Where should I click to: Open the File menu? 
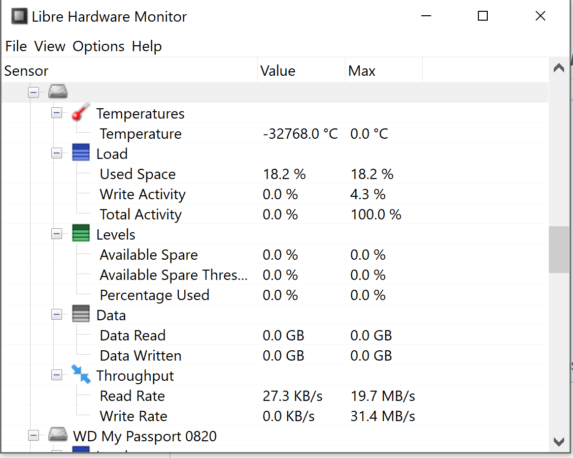pos(15,46)
